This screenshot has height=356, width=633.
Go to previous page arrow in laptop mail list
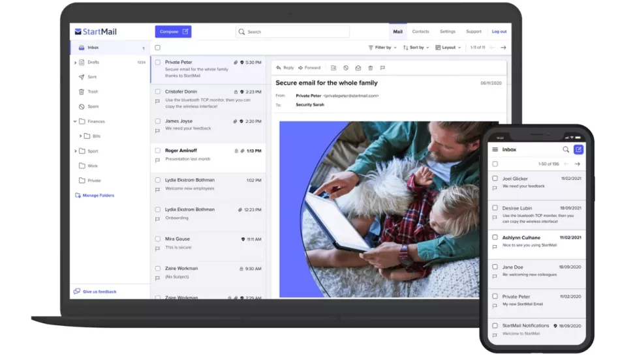pyautogui.click(x=493, y=48)
